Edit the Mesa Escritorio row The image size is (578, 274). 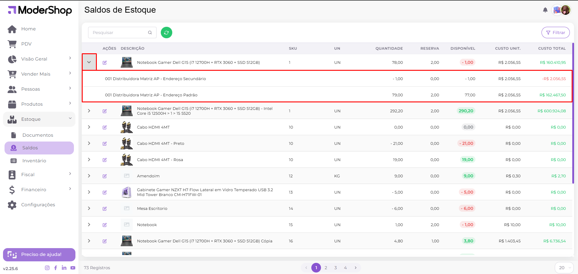point(105,209)
